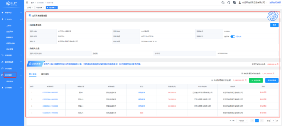The width and height of the screenshot is (282, 126).
Task: Select the active 项目详情 page tab
Action: (x=52, y=8)
